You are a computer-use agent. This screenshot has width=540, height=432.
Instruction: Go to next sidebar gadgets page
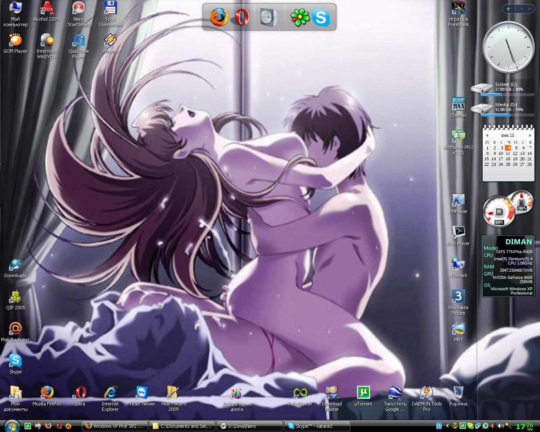(x=530, y=9)
